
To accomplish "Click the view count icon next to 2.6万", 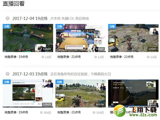I will [x=148, y=57].
